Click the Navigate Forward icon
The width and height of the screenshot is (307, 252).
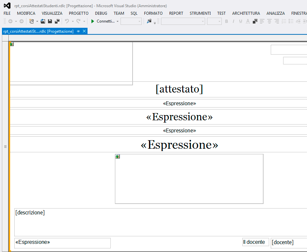pos(22,21)
